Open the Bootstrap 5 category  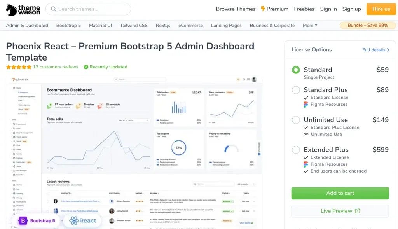[68, 26]
